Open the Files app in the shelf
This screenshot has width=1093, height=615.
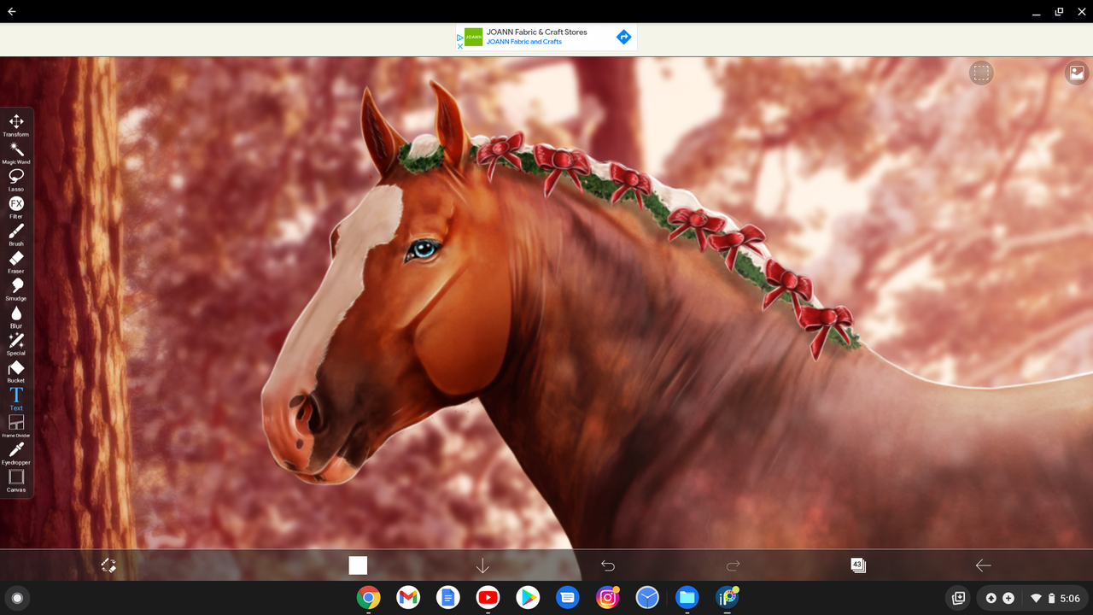pos(687,598)
